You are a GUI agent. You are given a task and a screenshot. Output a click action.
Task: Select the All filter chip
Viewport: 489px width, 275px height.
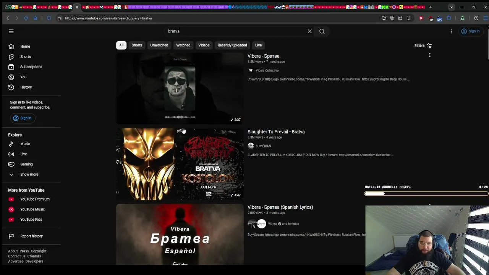pos(121,45)
